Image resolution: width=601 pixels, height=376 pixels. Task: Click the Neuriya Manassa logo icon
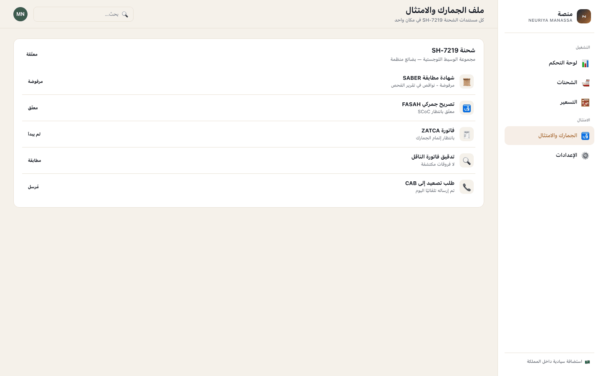(x=583, y=16)
